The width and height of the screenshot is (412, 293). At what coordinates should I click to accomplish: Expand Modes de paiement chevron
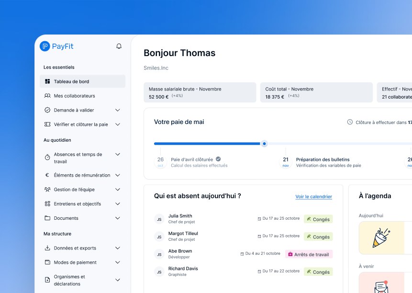118,262
